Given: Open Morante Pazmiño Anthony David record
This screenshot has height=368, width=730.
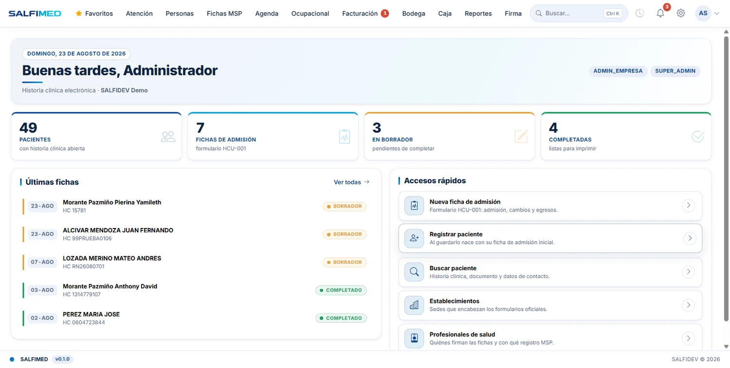Looking at the screenshot, I should [x=196, y=290].
